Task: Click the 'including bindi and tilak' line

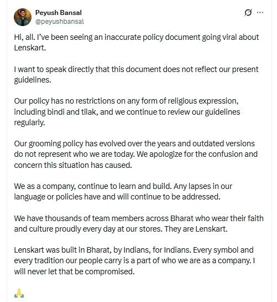Action: point(127,112)
